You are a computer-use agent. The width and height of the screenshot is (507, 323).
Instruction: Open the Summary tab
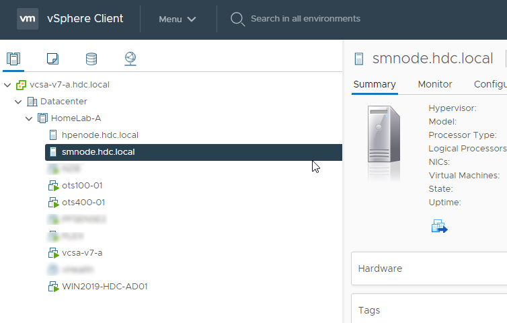(x=375, y=84)
